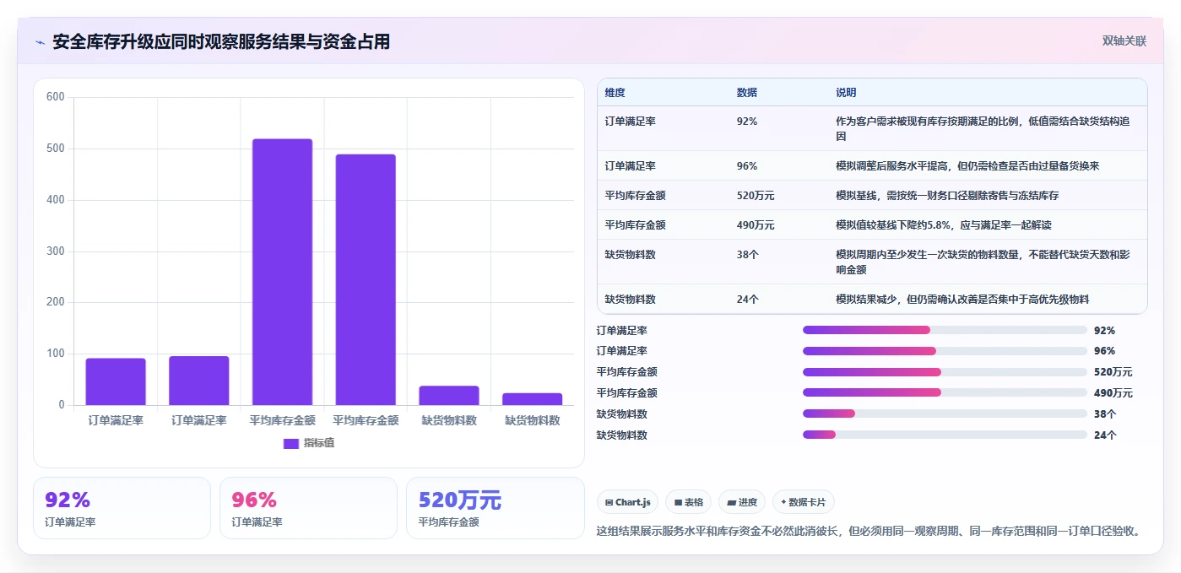The width and height of the screenshot is (1181, 573).
Task: Toggle the 指标值 legend swatch under the chart
Action: (x=290, y=443)
